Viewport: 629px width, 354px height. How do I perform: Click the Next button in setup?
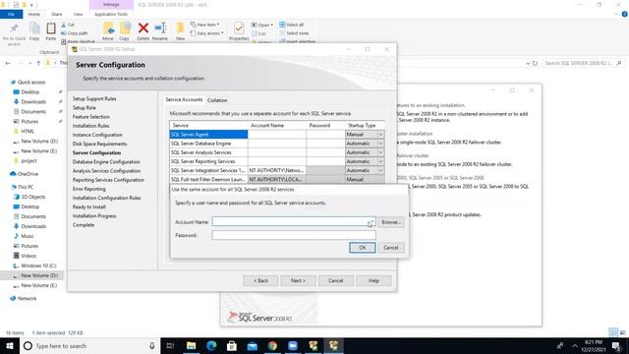point(298,280)
